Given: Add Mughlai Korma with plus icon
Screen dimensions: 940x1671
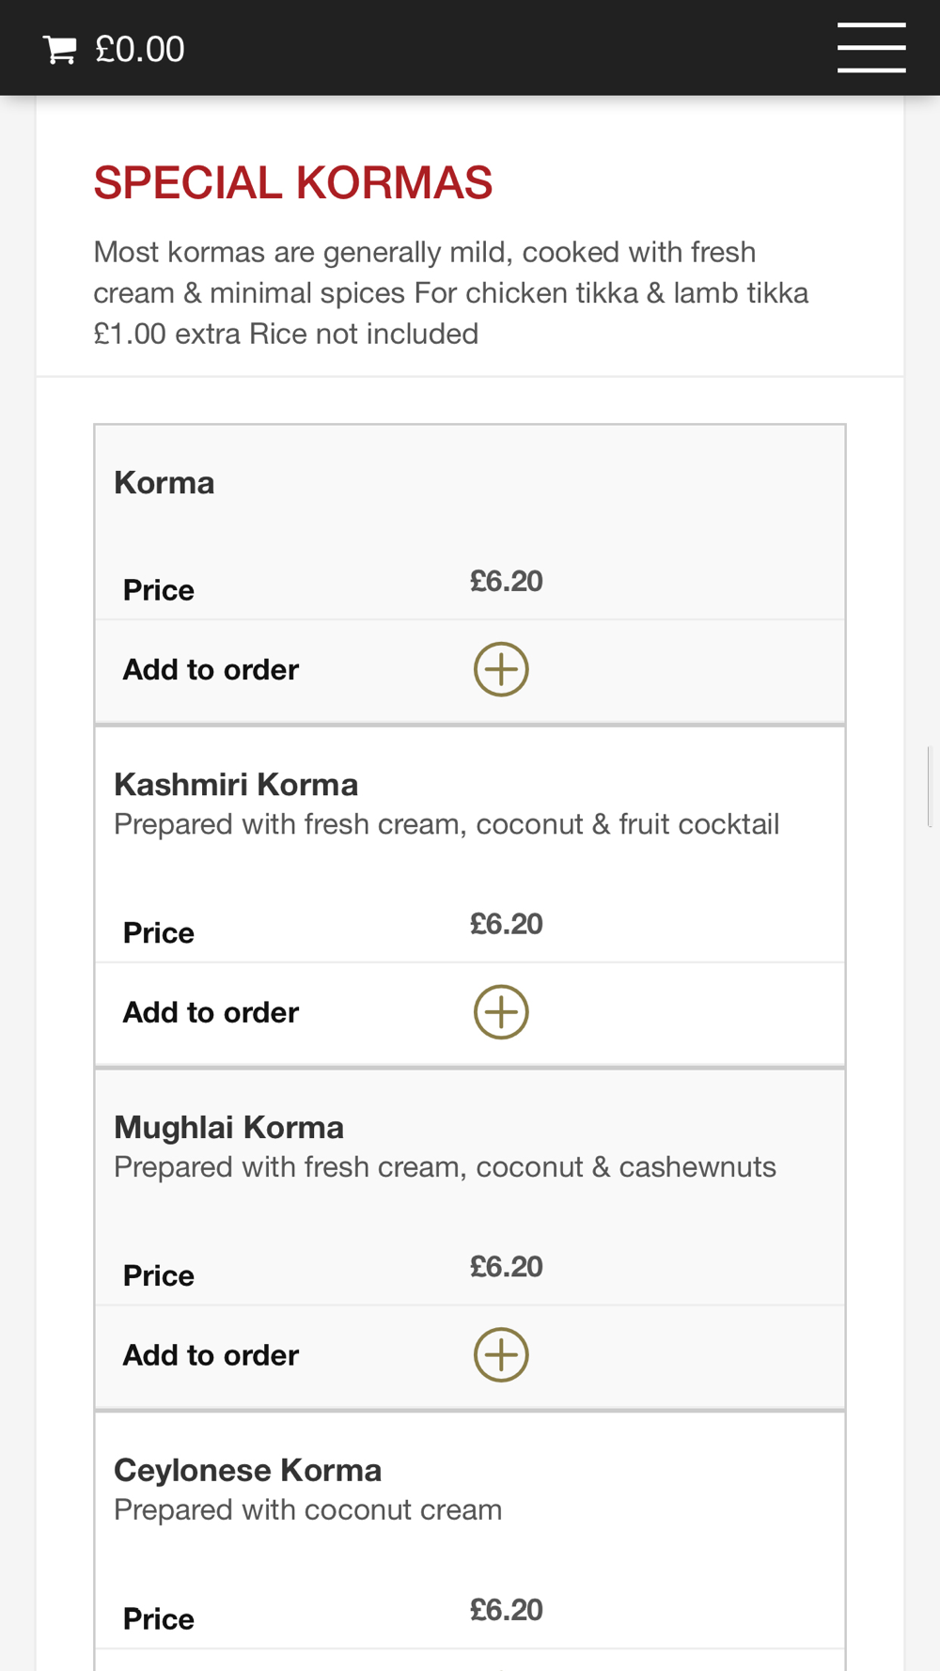Looking at the screenshot, I should (501, 1355).
